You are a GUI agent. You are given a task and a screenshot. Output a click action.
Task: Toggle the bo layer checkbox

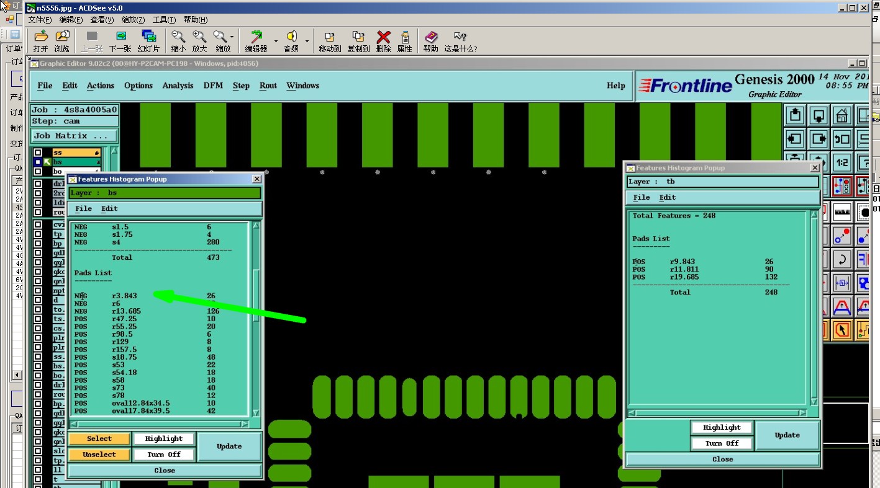coord(38,172)
